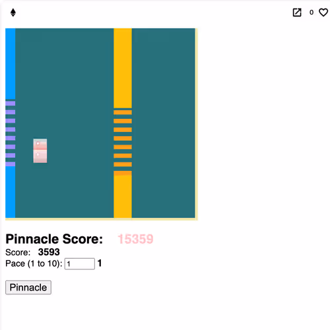Click the lower blue pillar segment
Viewport: 330px width, 330px height.
click(11, 192)
